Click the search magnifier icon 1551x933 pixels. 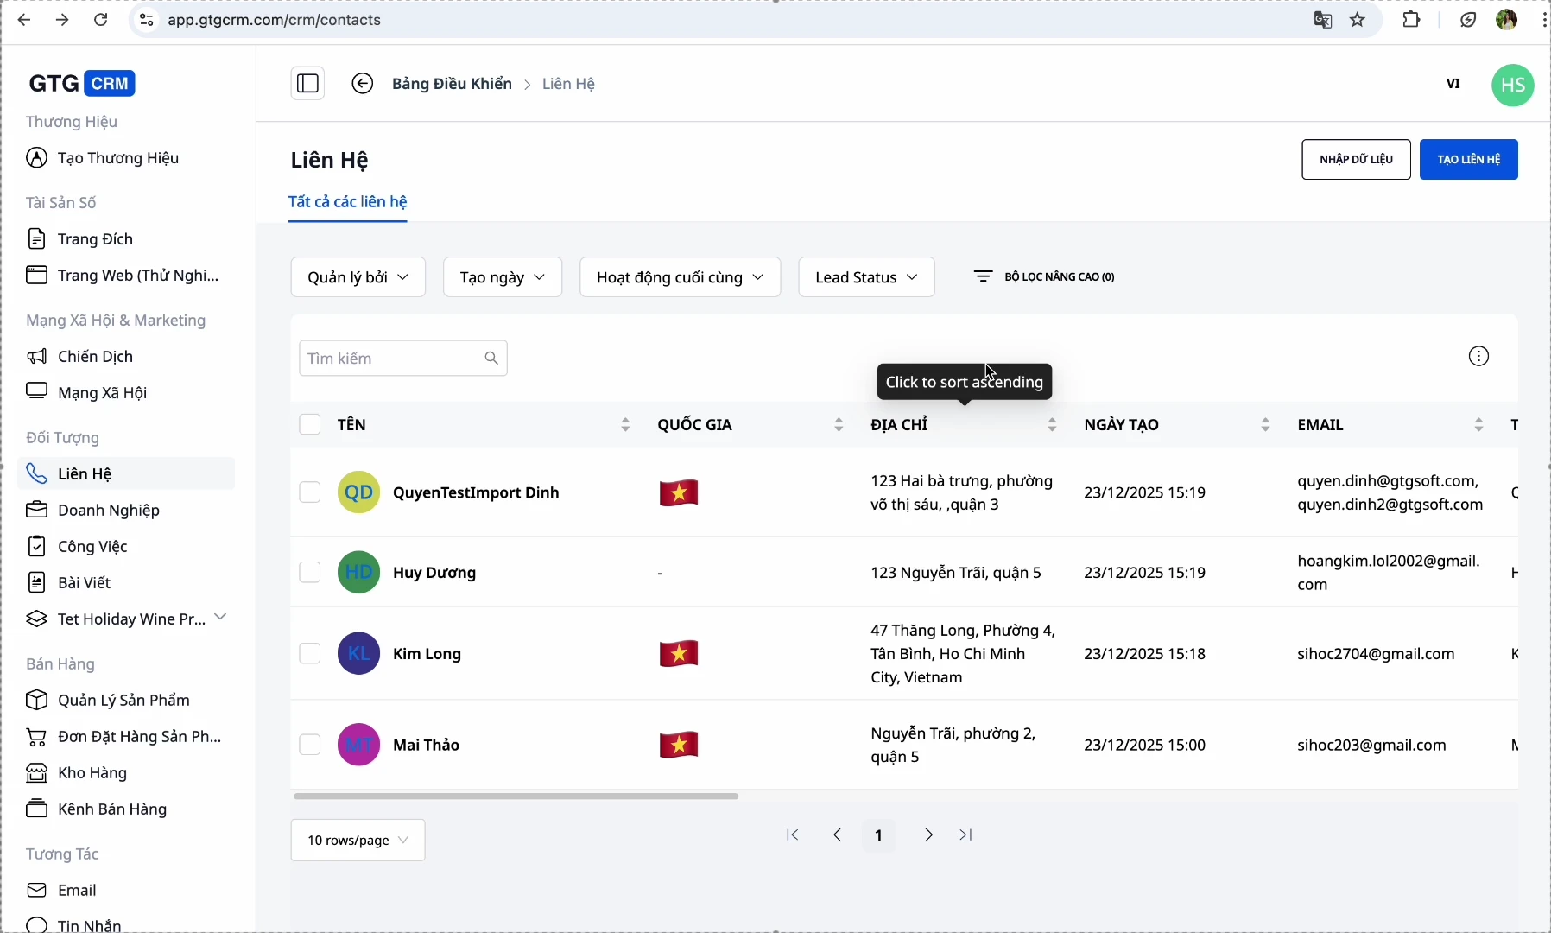pyautogui.click(x=491, y=359)
